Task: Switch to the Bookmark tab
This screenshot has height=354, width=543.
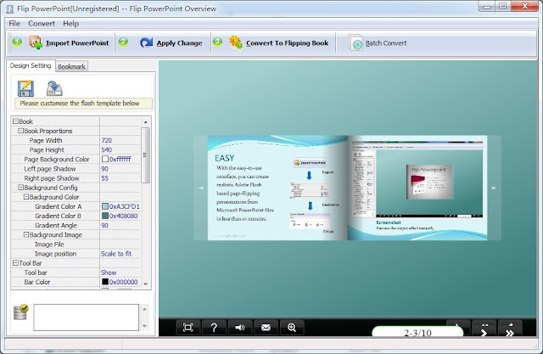Action: (71, 66)
